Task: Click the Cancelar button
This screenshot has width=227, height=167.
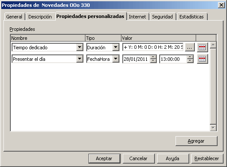Action: coord(138,158)
